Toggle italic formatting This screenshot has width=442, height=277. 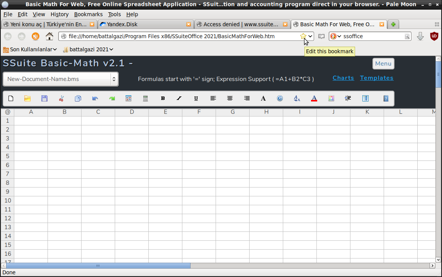(x=179, y=98)
